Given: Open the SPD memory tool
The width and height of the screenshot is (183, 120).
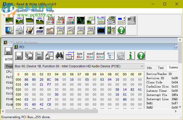Looking at the screenshot, I should click(x=91, y=20).
